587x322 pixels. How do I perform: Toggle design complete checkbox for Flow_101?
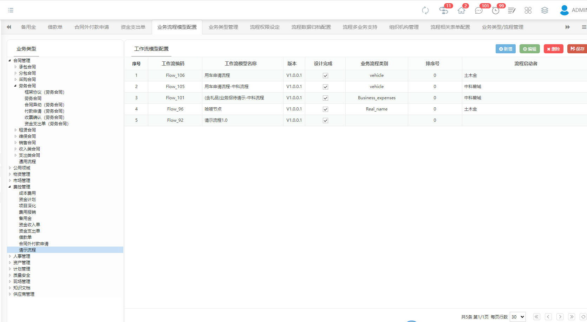pyautogui.click(x=325, y=98)
